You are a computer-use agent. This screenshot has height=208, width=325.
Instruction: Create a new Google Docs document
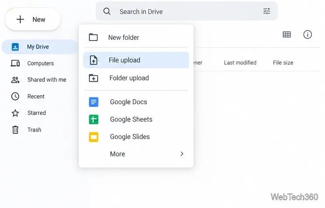[x=136, y=102]
